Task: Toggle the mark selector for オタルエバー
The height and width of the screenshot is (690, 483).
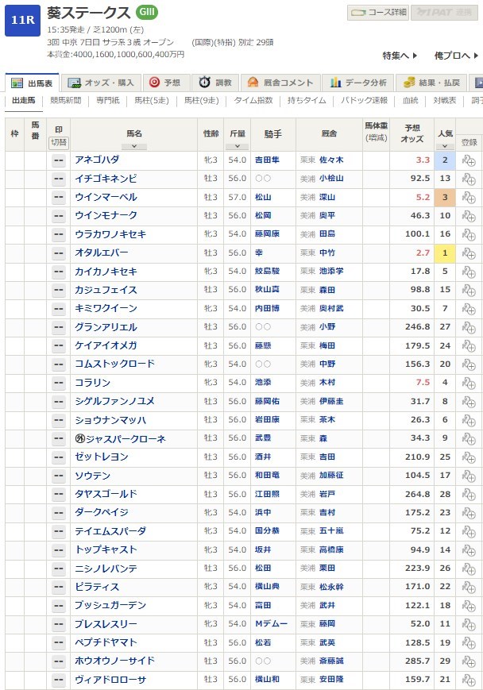Action: coord(58,253)
